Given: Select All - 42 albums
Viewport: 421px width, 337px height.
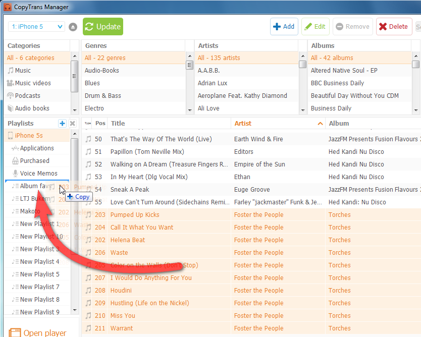Looking at the screenshot, I should (359, 58).
